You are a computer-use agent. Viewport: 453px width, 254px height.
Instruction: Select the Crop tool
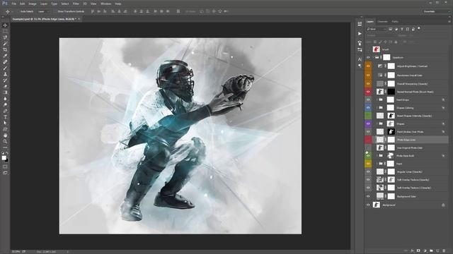5,49
